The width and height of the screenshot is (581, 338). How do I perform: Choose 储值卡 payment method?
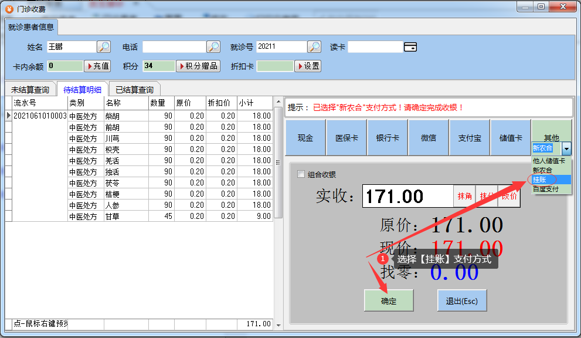tap(511, 138)
